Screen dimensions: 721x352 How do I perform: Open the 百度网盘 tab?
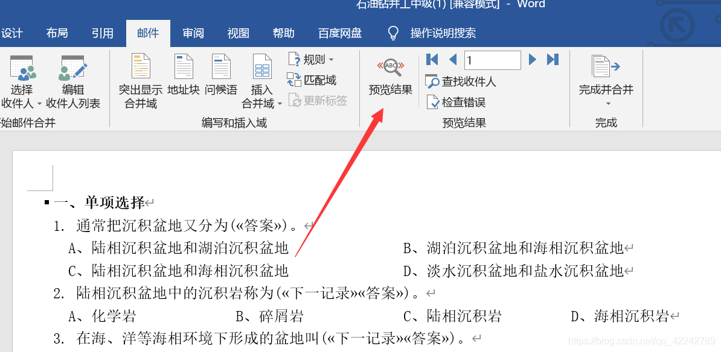coord(340,33)
